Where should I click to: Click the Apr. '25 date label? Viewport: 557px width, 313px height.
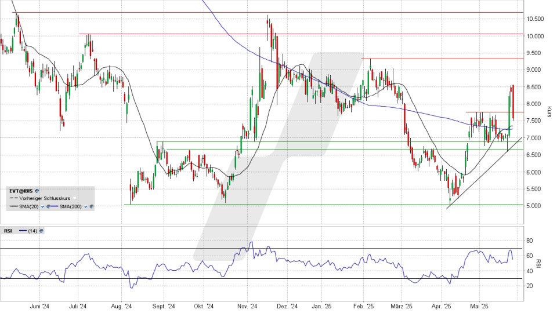[441, 306]
